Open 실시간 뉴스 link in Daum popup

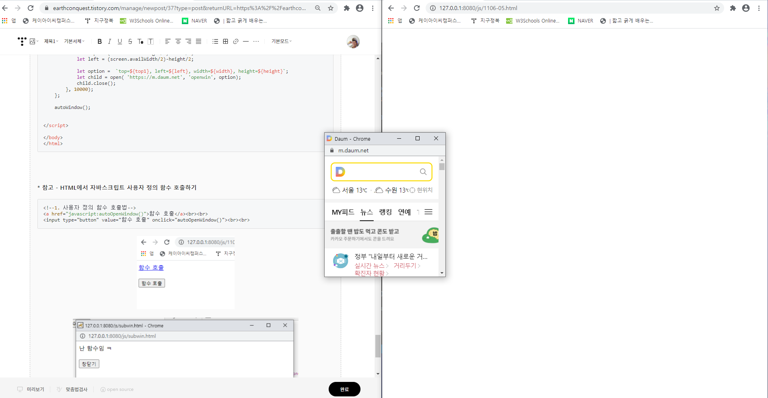click(x=371, y=266)
